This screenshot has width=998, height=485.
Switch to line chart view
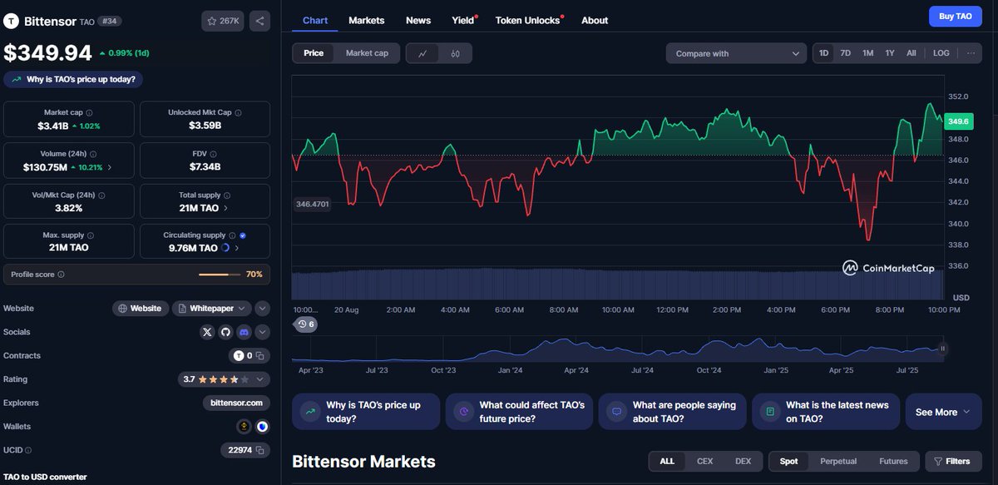coord(422,53)
